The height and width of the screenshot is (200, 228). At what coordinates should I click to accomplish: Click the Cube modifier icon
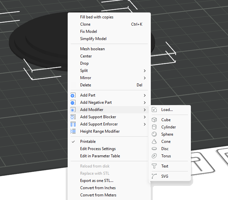coord(154,120)
